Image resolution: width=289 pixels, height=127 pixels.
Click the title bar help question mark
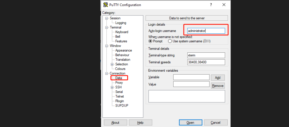[211, 5]
